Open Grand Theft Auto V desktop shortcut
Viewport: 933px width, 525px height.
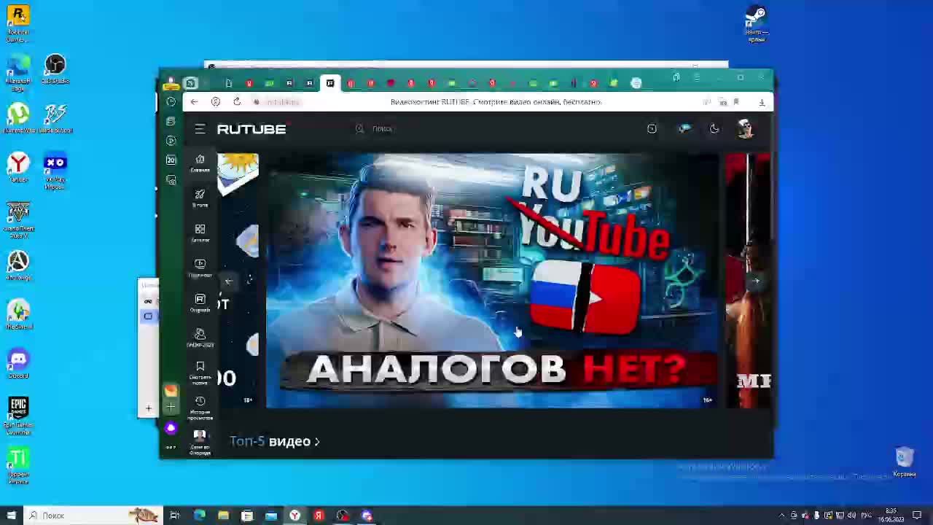pyautogui.click(x=18, y=220)
